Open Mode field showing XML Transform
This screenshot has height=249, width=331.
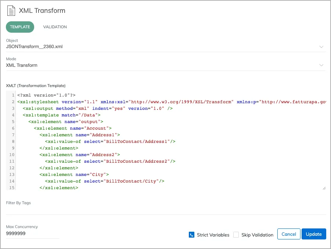[166, 65]
